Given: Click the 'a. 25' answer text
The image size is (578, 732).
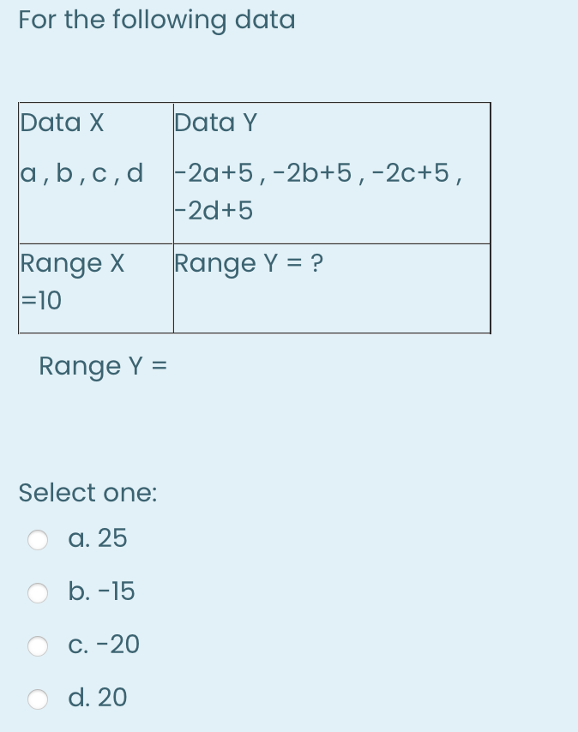Looking at the screenshot, I should tap(98, 538).
